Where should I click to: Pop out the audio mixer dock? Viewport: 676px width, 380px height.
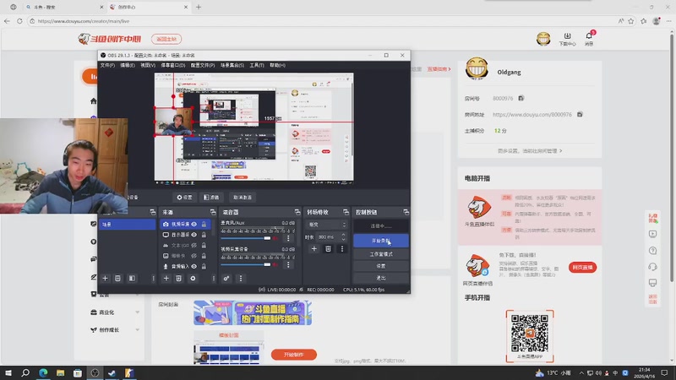(x=297, y=212)
